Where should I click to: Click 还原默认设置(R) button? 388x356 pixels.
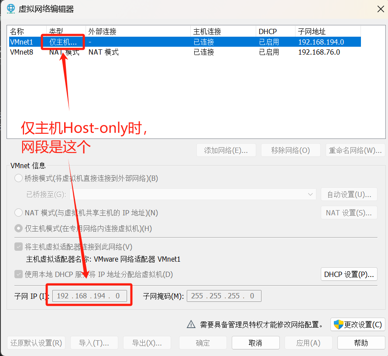[x=36, y=343]
